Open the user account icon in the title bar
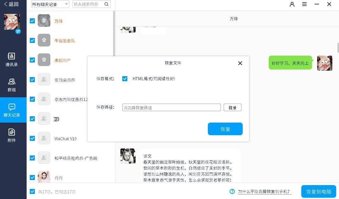This screenshot has height=199, width=339. point(292,4)
